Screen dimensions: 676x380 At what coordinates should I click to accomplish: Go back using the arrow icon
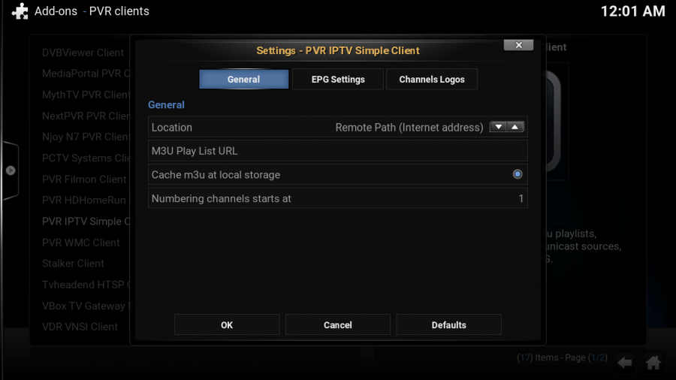(625, 363)
